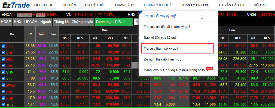The image size is (275, 108).
Task: Click the MBB ticker symbol link
Action: (10, 59)
